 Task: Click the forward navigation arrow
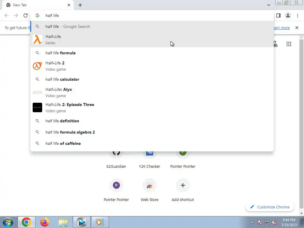(16, 15)
